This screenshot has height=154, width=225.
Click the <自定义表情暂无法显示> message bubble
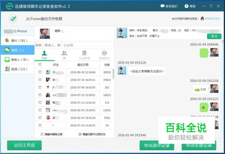coord(147,71)
